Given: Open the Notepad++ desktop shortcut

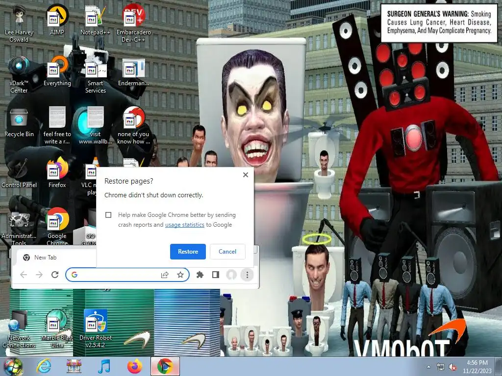Looking at the screenshot, I should coord(95,20).
